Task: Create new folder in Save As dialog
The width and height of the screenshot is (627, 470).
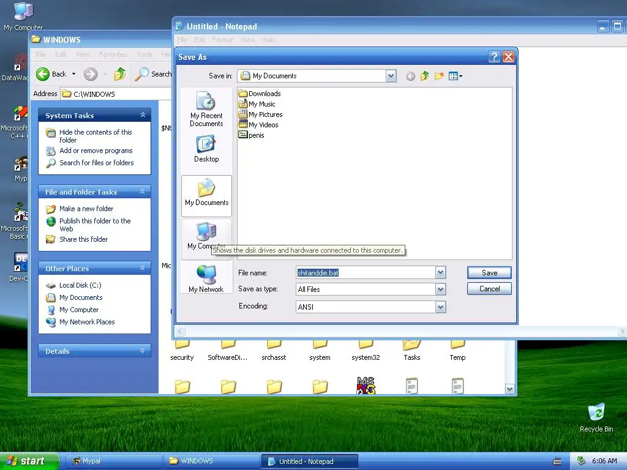Action: pos(439,76)
